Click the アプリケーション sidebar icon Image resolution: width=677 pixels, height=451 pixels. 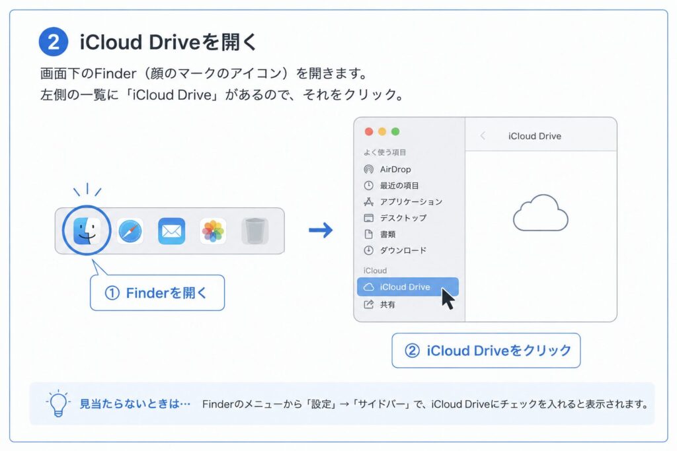(368, 201)
